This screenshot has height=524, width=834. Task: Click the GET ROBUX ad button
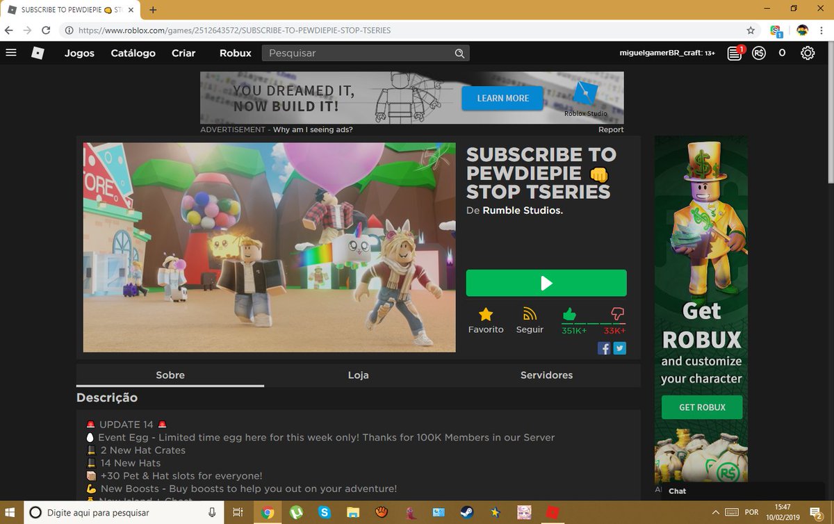pos(701,407)
